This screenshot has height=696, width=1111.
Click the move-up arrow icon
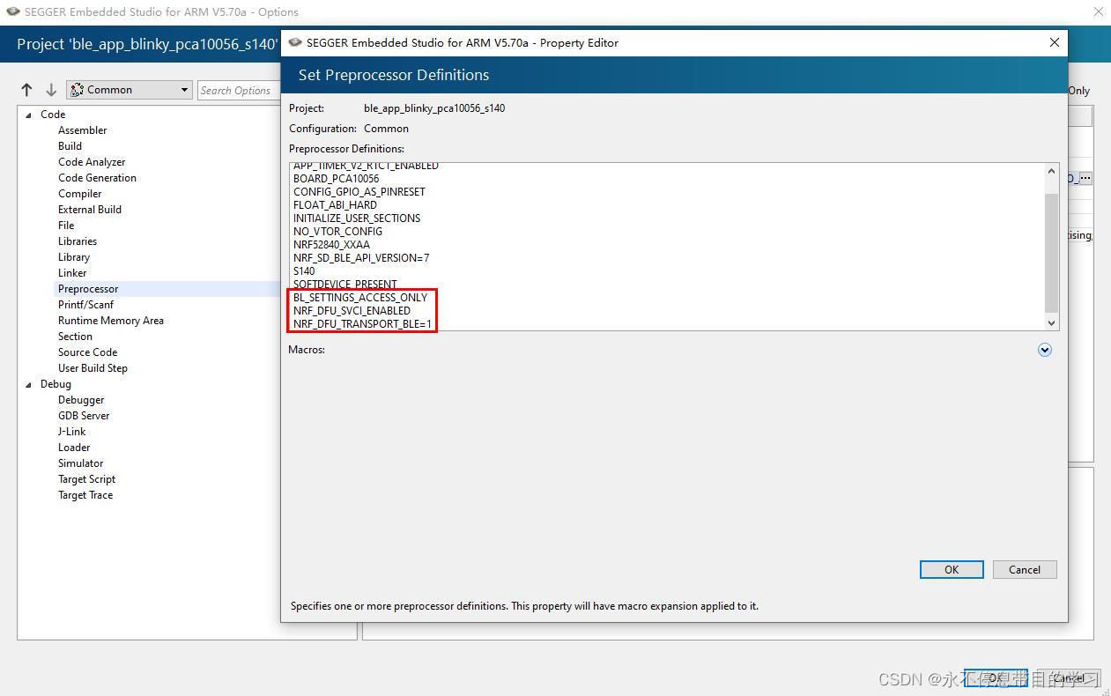(x=27, y=90)
